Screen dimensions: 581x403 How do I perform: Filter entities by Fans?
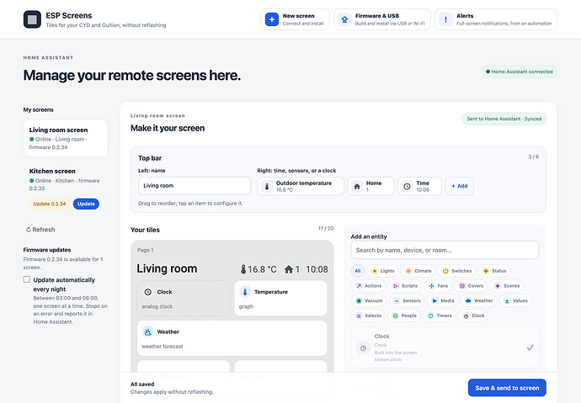438,286
